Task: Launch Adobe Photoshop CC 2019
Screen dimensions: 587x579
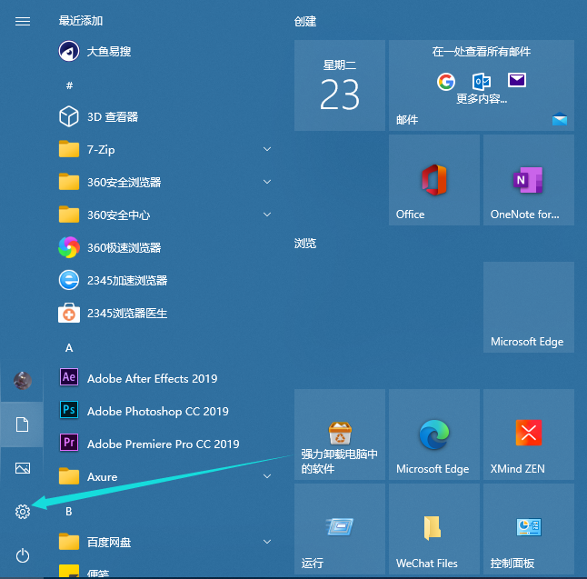Action: [x=157, y=411]
